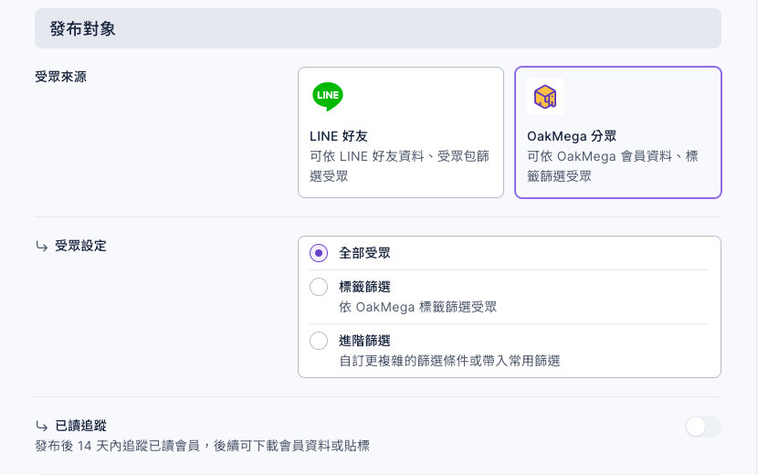Enable the 已讀追蹤 toggle switch

pos(703,427)
